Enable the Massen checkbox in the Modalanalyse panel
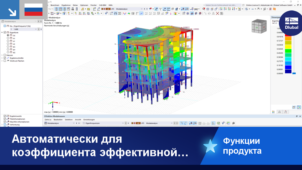Screen dimensions: 302x170 4,55
